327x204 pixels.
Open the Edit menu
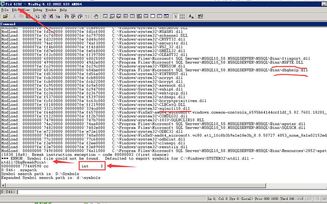(x=15, y=10)
